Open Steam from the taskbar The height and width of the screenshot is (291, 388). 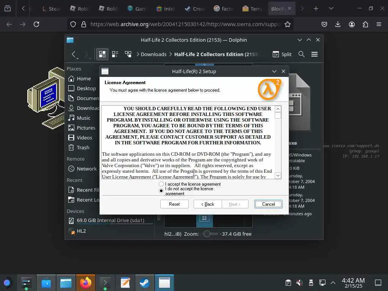(x=145, y=283)
